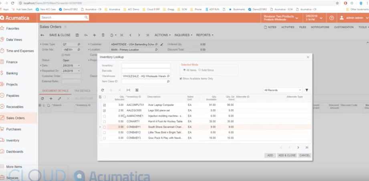Bookmark page with browser star icon
The image size is (369, 181).
[337, 3]
